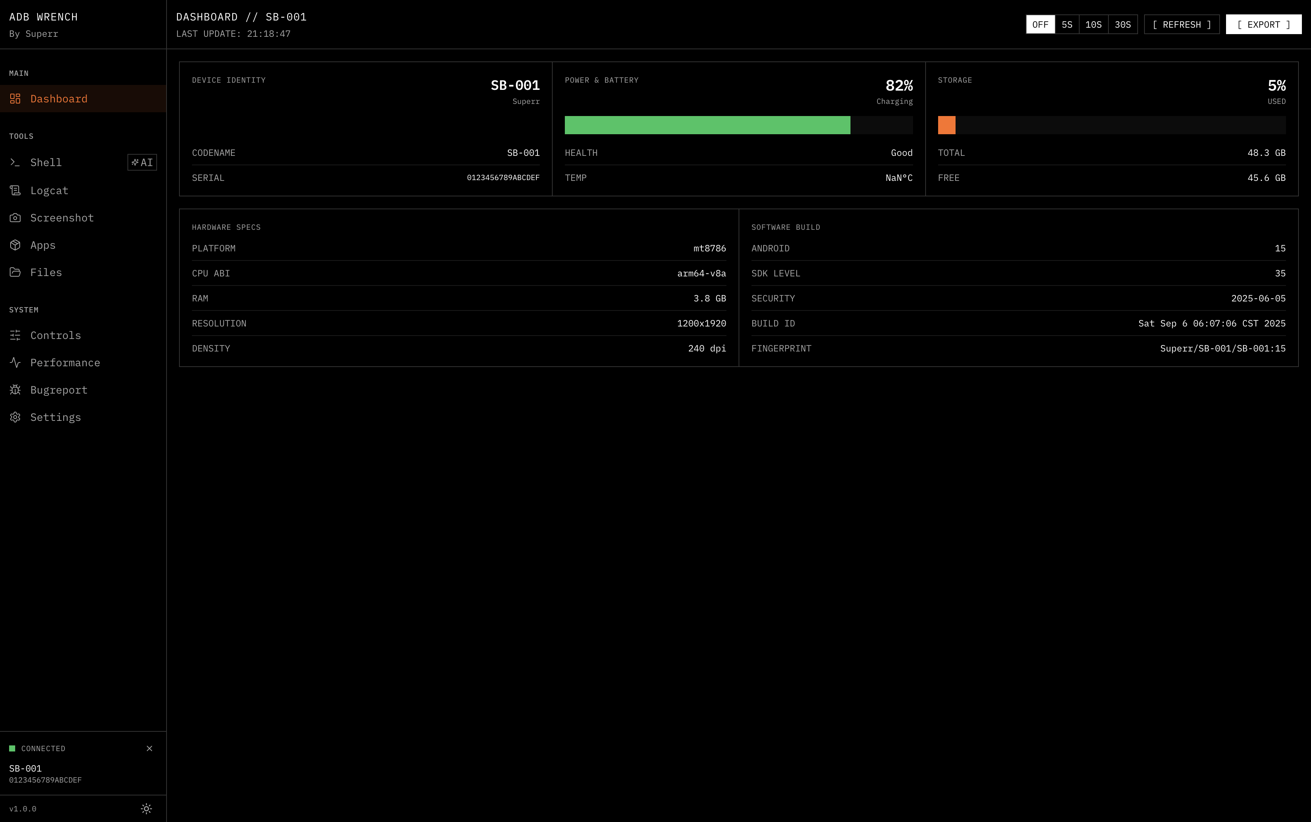This screenshot has width=1311, height=822.
Task: Open the Controls panel icon
Action: [x=15, y=336]
